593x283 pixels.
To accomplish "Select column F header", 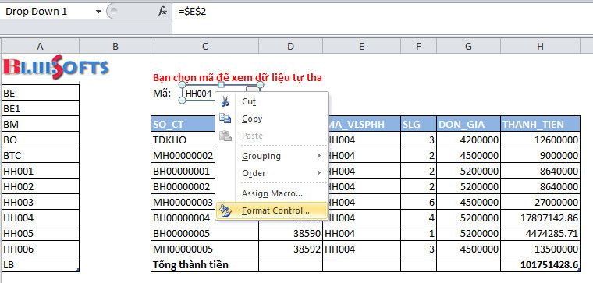I will pos(418,46).
